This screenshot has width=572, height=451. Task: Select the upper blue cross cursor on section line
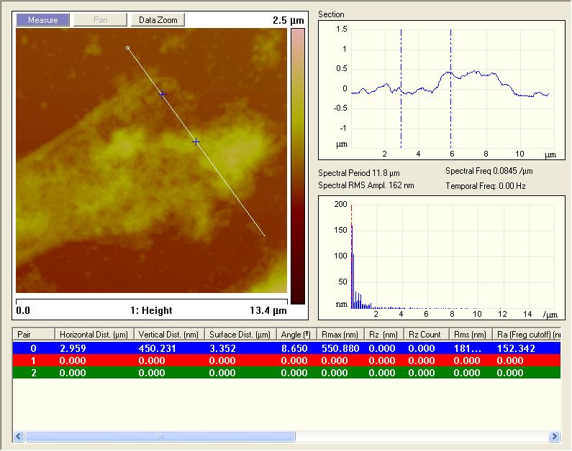tap(163, 95)
